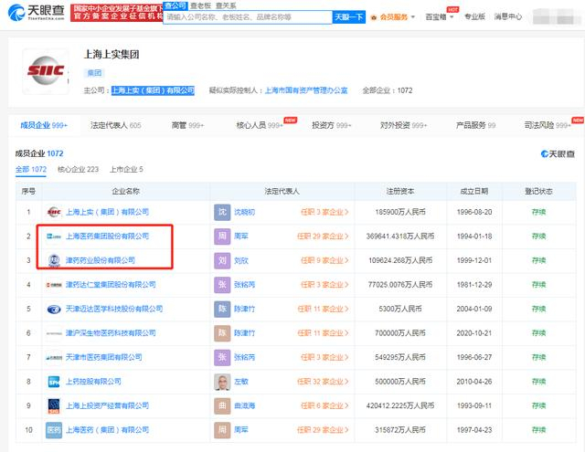The image size is (585, 452).
Task: Click the 陈 avatar badge in row 5
Action: click(222, 309)
